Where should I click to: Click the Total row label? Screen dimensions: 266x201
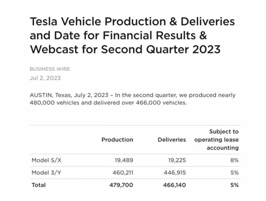coord(39,185)
